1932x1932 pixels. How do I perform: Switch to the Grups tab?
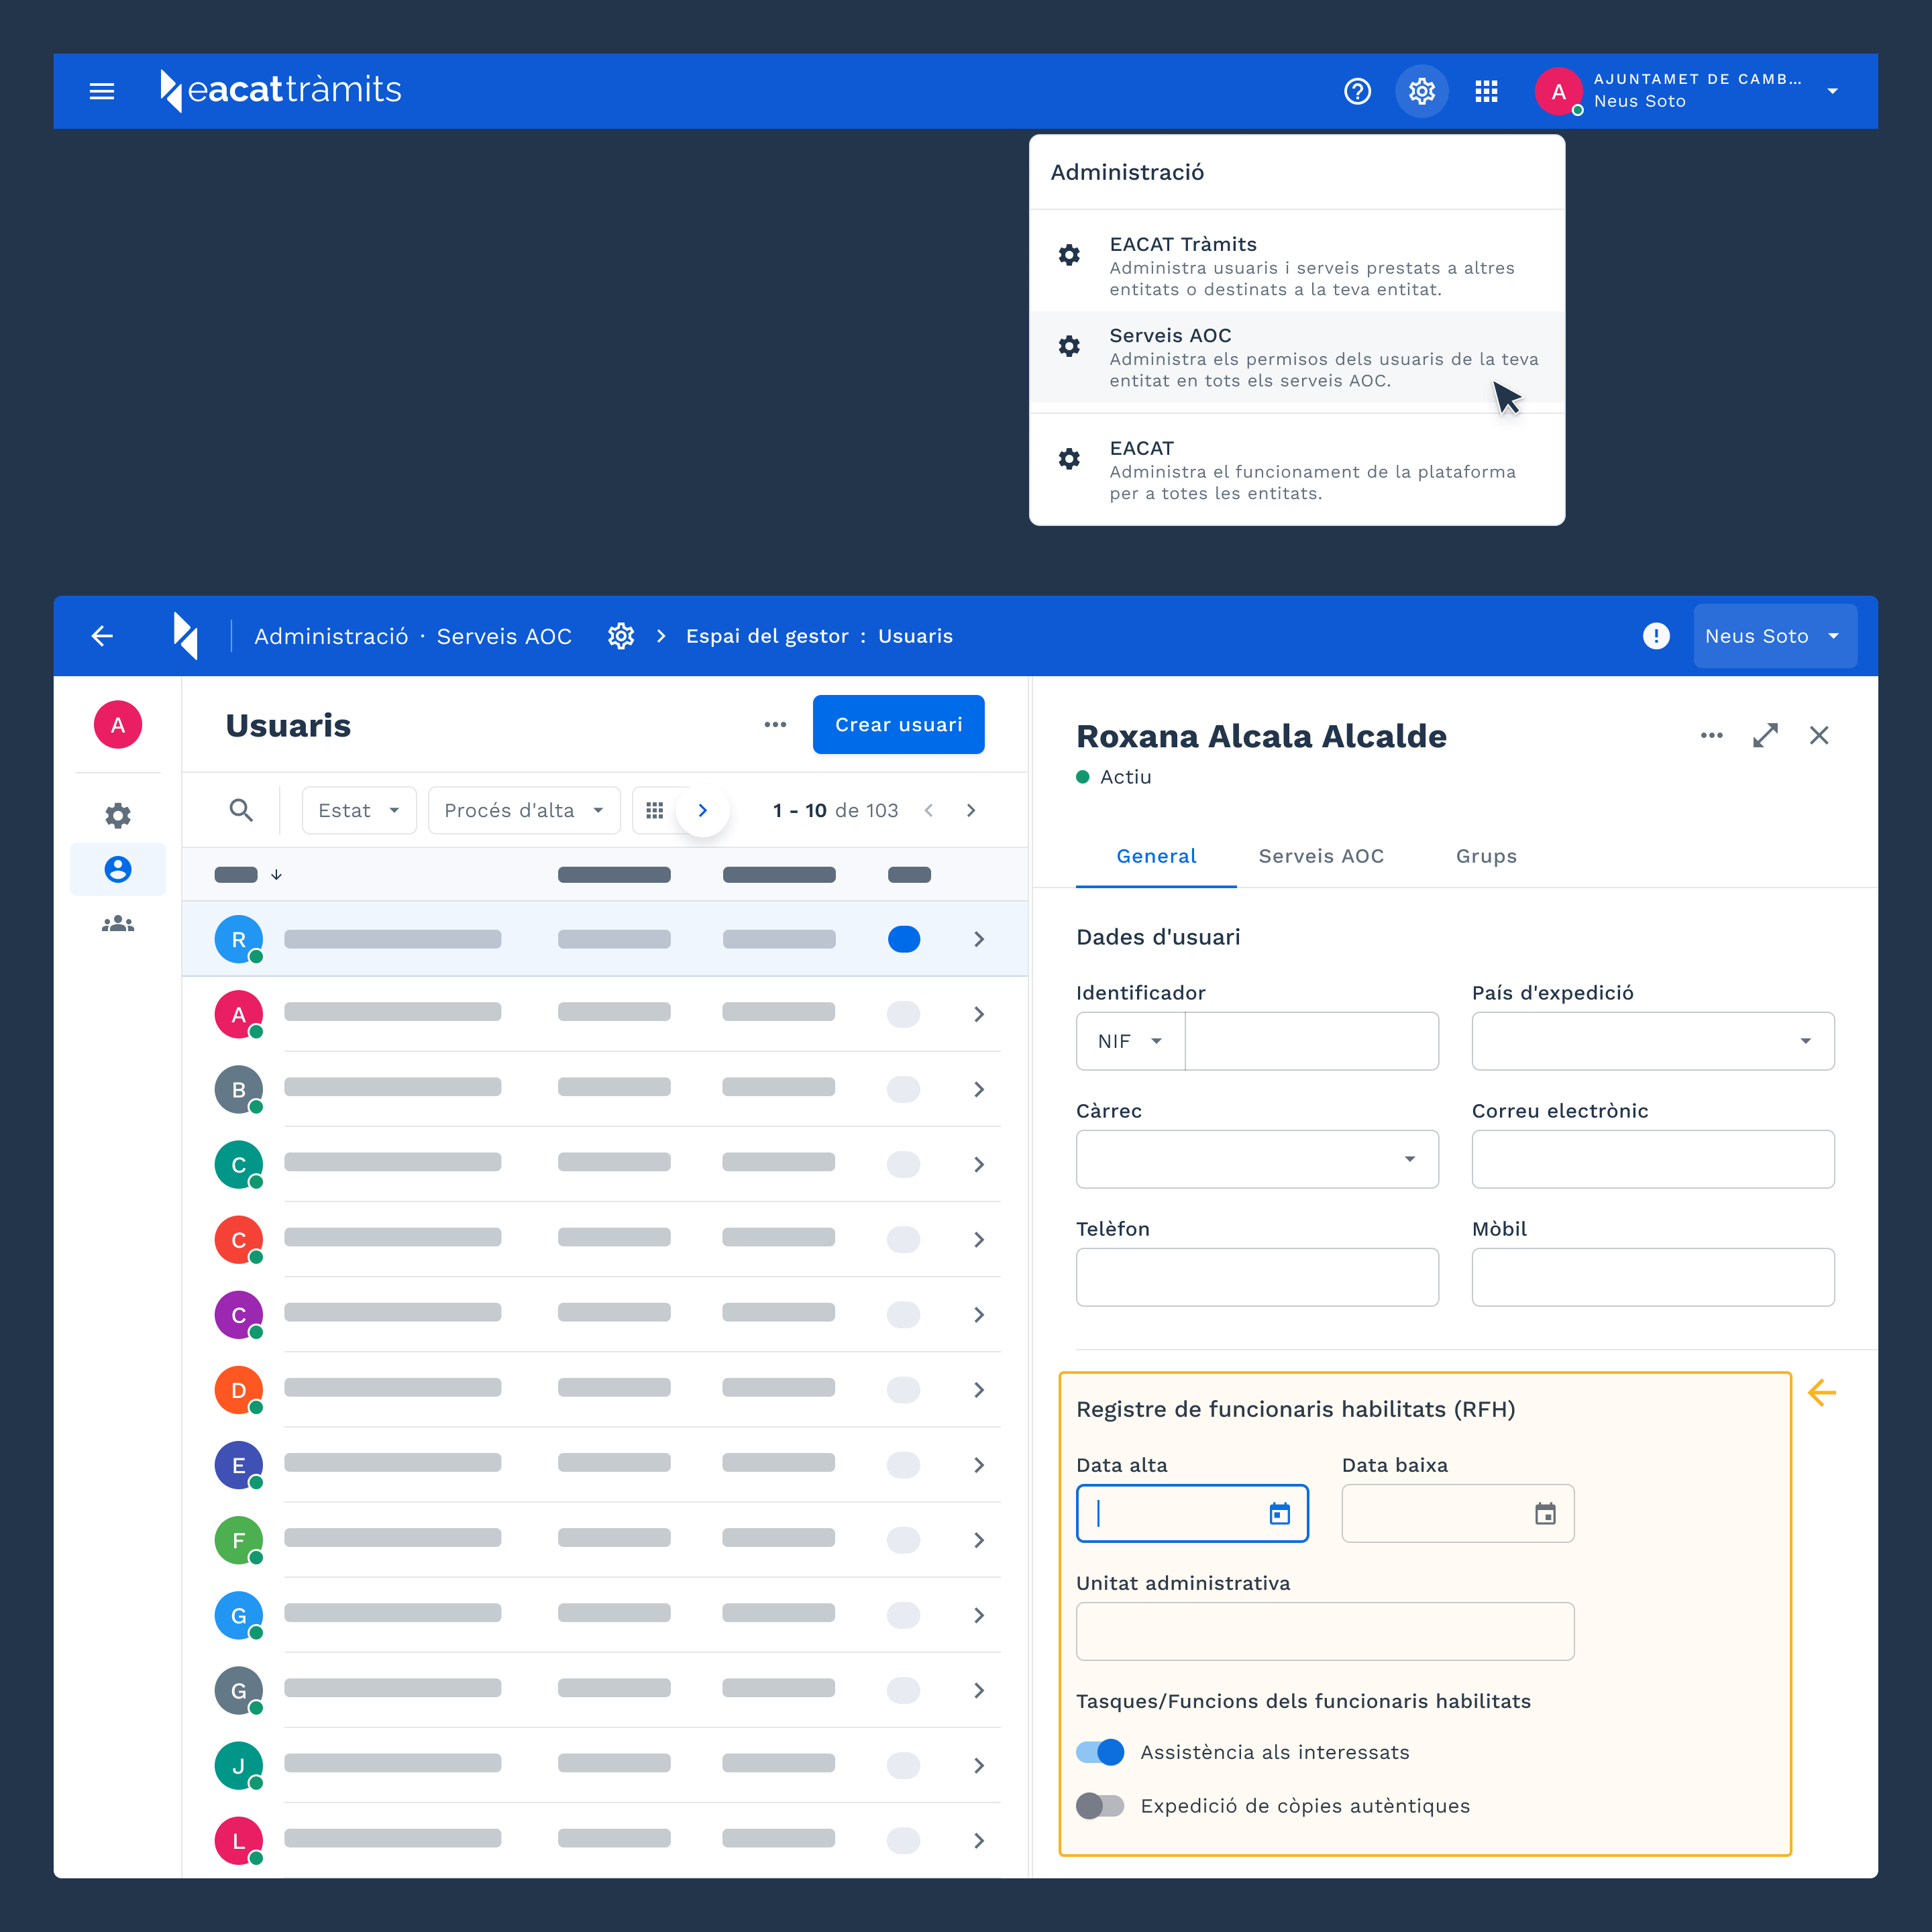coord(1486,856)
